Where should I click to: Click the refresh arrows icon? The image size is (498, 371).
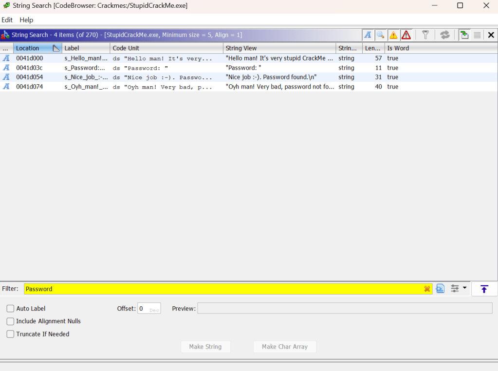(444, 35)
